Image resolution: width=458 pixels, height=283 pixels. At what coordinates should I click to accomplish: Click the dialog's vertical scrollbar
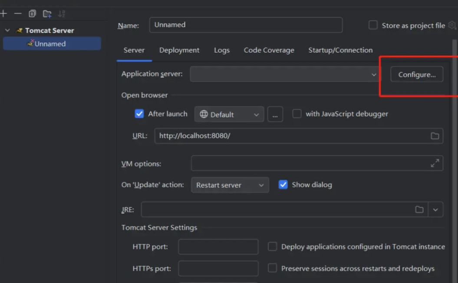(455, 161)
